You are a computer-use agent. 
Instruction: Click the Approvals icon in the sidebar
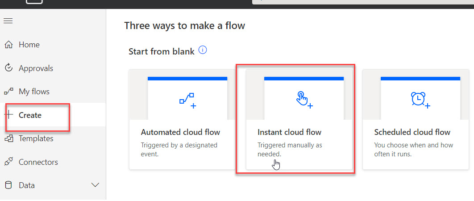9,68
